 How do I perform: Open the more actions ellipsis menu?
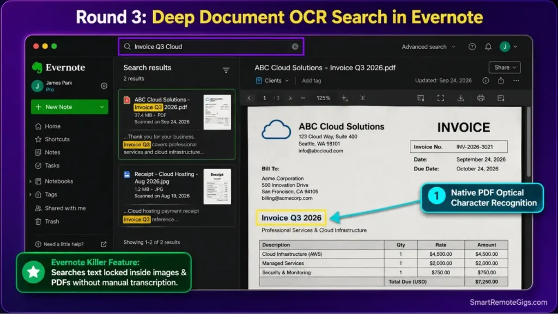516,81
